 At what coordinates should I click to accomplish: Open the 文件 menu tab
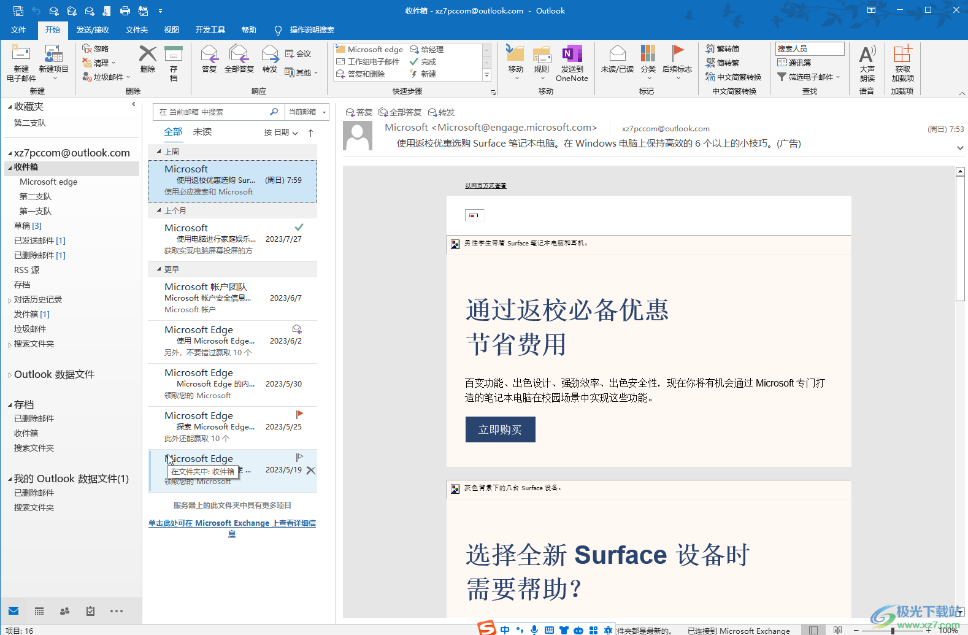click(18, 30)
